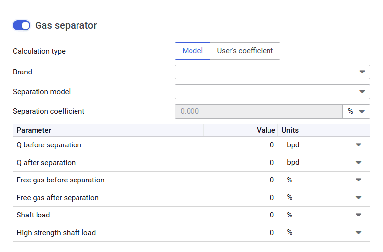
Task: Expand units arrow for Free gas before separation
Action: [358, 180]
